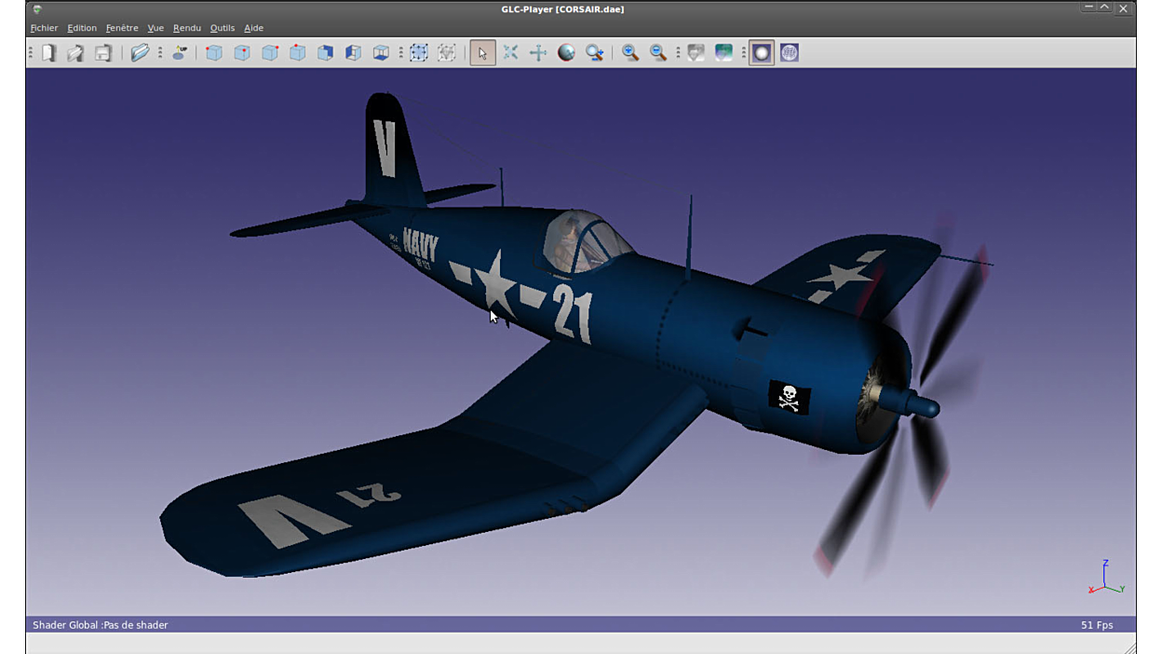Open the Aide menu

[253, 28]
